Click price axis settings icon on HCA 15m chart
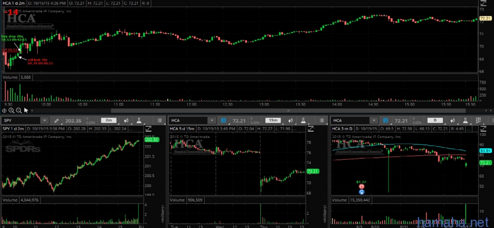Image resolution: width=494 pixels, height=228 pixels. coord(310,129)
